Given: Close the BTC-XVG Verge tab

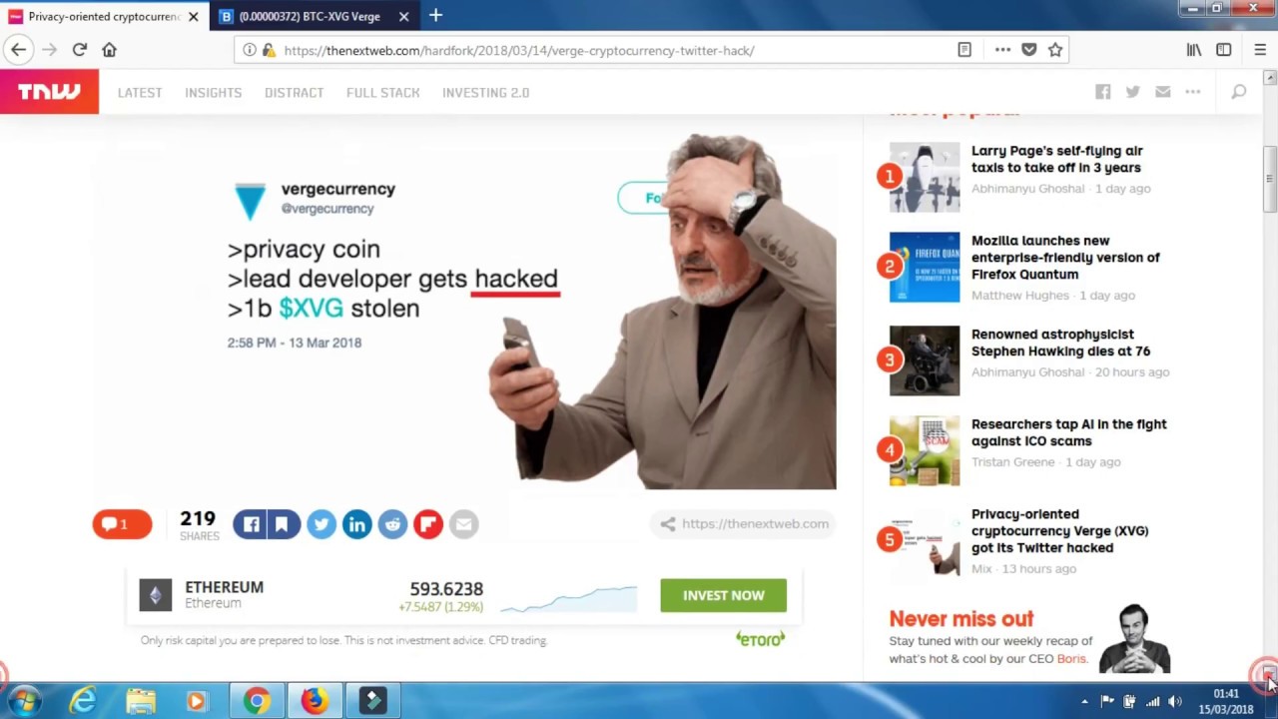Looking at the screenshot, I should tap(403, 17).
